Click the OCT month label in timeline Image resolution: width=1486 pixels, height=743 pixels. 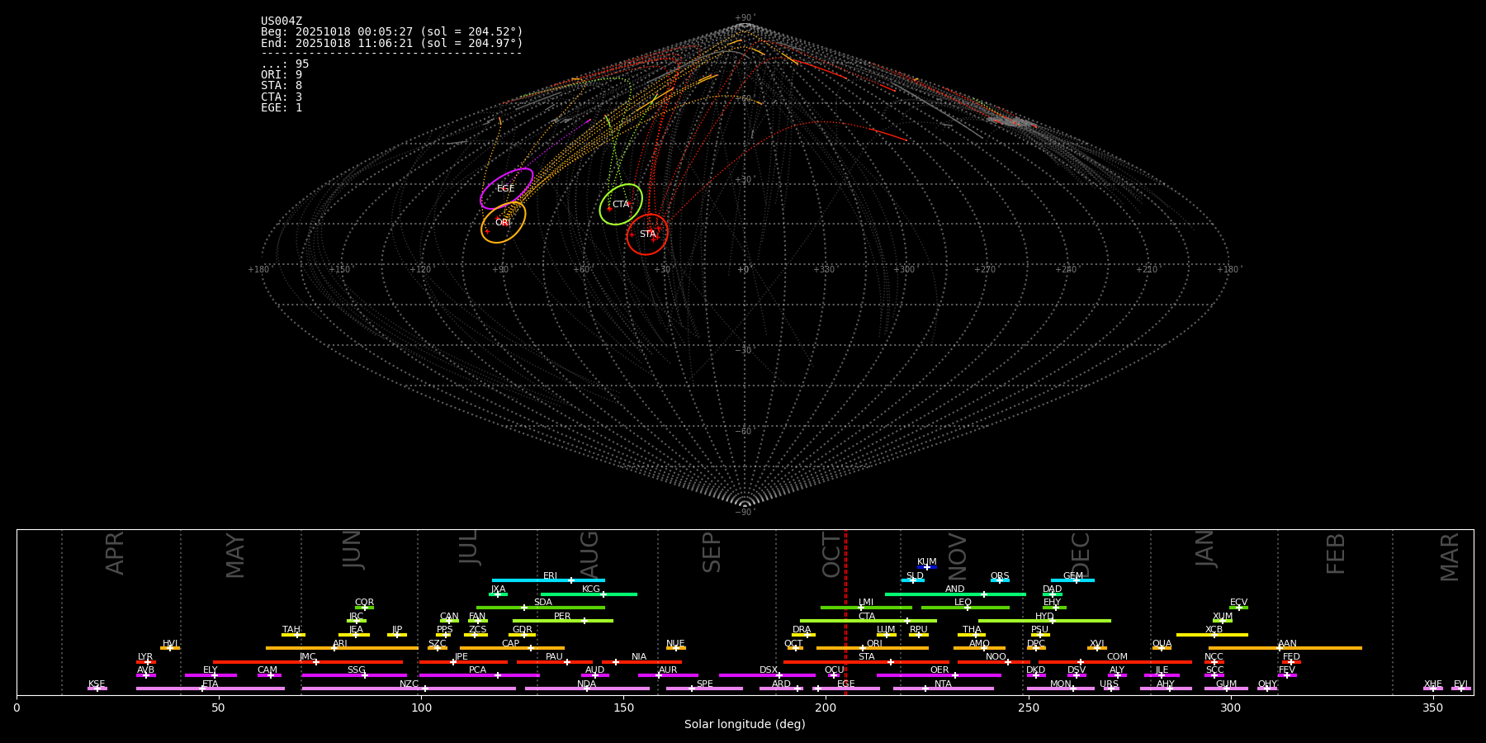coord(831,555)
